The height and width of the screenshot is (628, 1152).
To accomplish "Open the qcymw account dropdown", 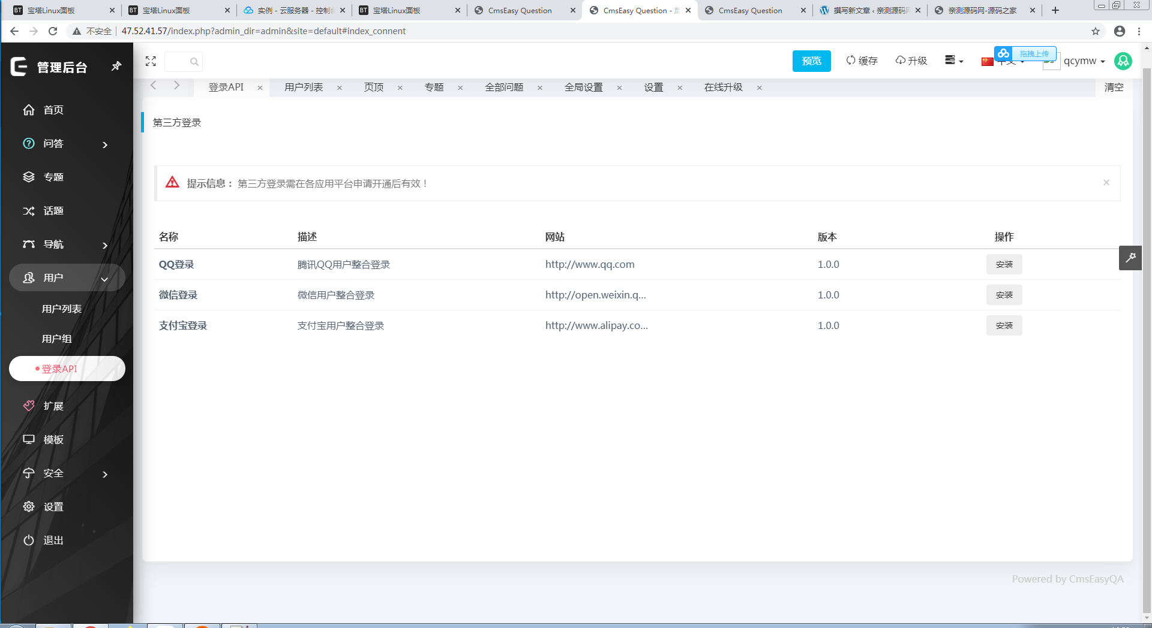I will click(1084, 61).
